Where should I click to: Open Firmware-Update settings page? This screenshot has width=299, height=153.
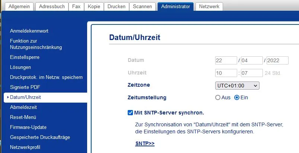point(28,127)
